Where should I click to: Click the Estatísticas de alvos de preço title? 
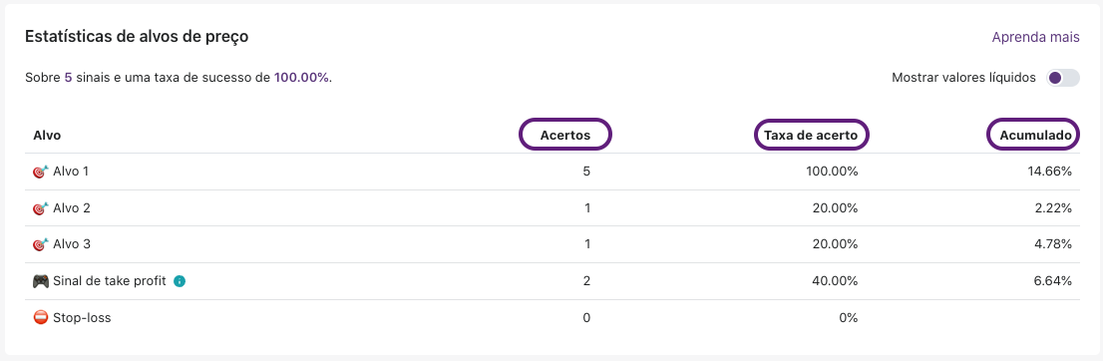point(137,37)
